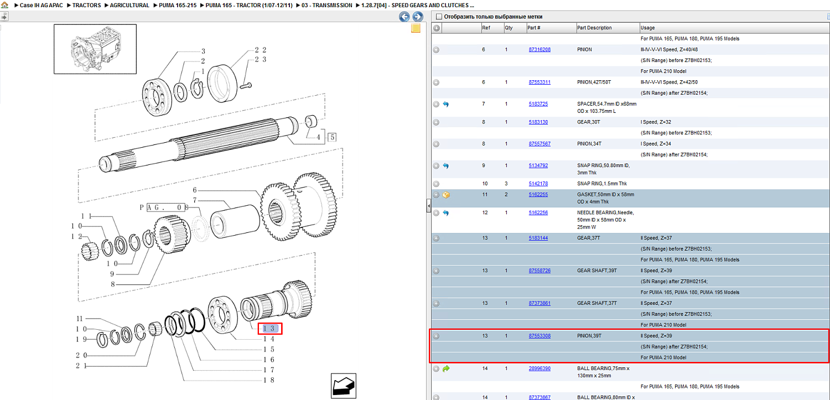Screen dimensions: 830x400
Task: Collapse the parts list splitter handle
Action: coord(428,206)
